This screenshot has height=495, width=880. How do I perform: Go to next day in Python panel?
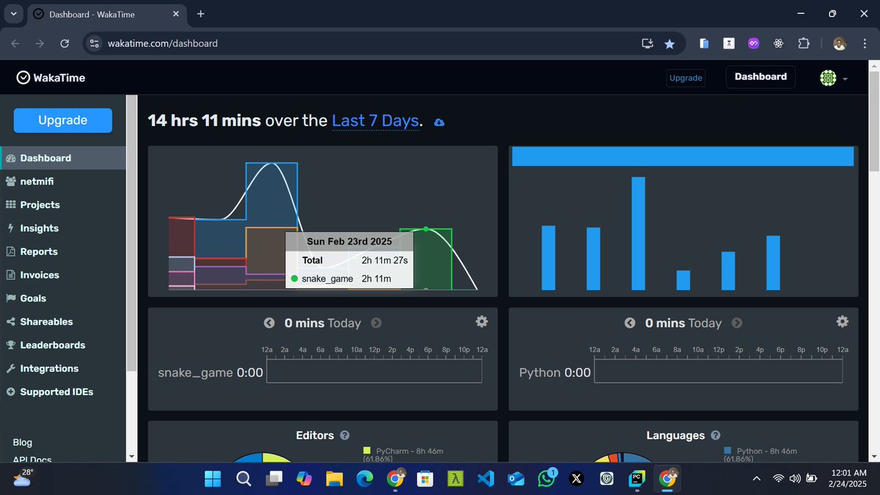pyautogui.click(x=736, y=323)
